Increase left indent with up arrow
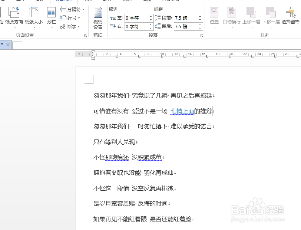 coord(151,16)
